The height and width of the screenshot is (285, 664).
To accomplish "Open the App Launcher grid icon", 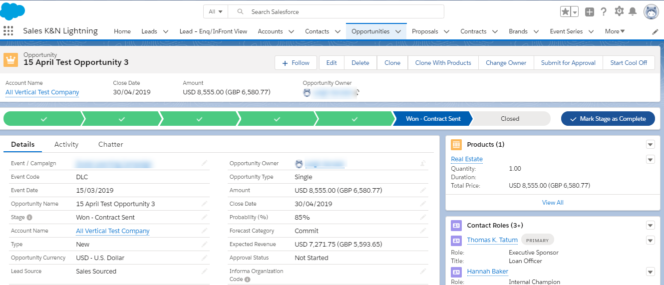I will pos(8,31).
